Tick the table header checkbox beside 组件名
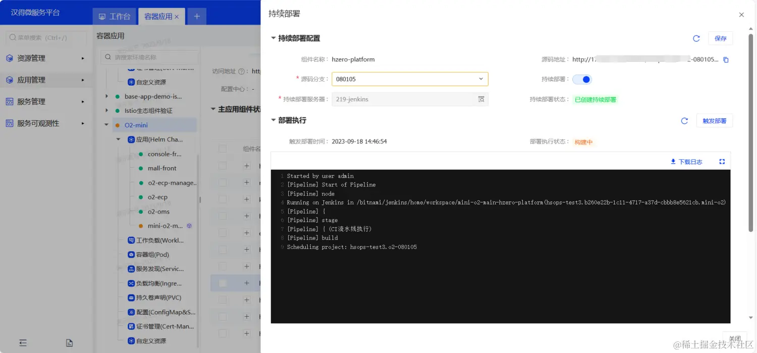757x353 pixels. pos(223,149)
